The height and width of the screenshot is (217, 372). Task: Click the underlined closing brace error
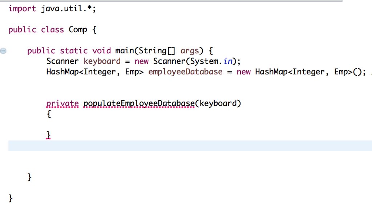click(x=48, y=135)
